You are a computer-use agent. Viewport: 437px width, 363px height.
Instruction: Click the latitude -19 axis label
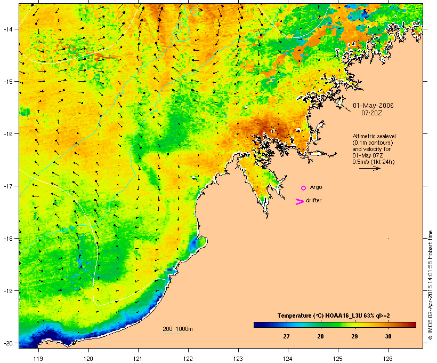tap(7, 291)
